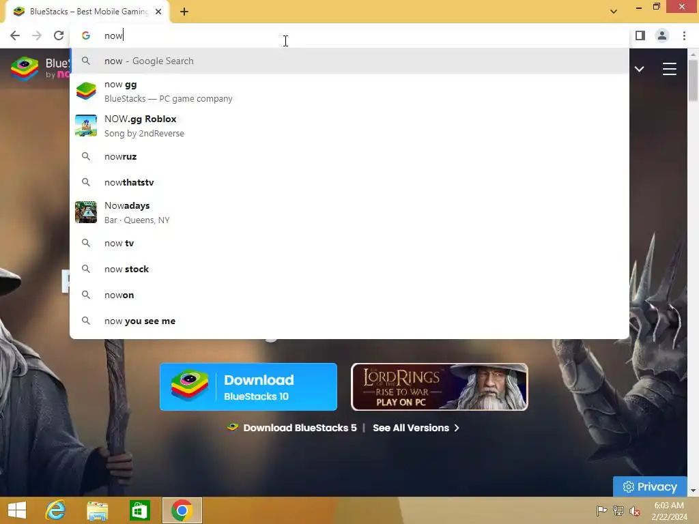
Task: Open the Action Center flag icon
Action: pos(601,510)
